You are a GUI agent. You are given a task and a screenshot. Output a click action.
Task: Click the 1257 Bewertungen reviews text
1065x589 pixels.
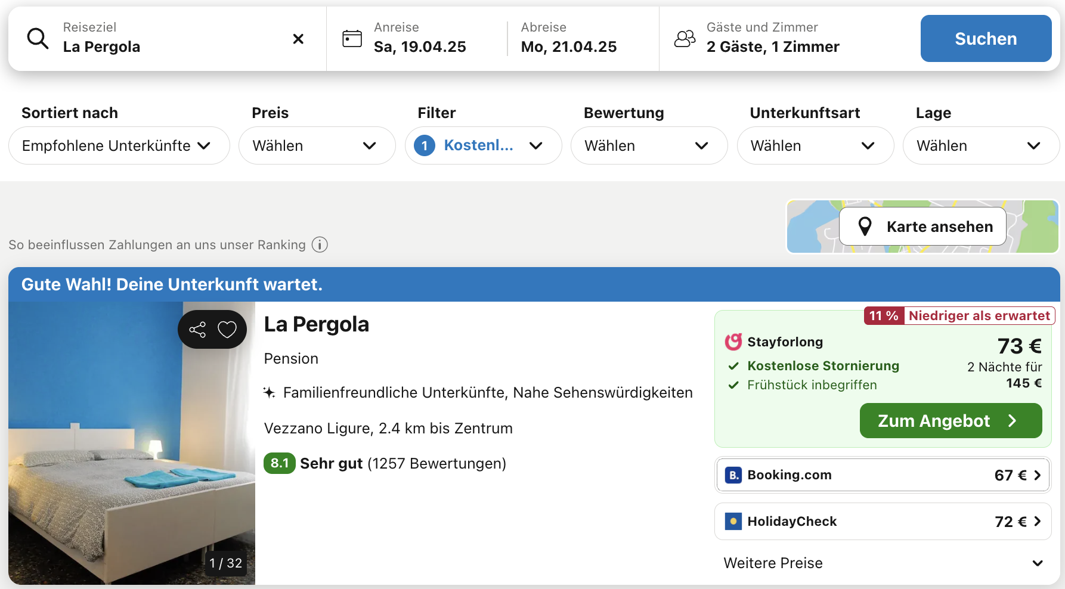pos(437,464)
